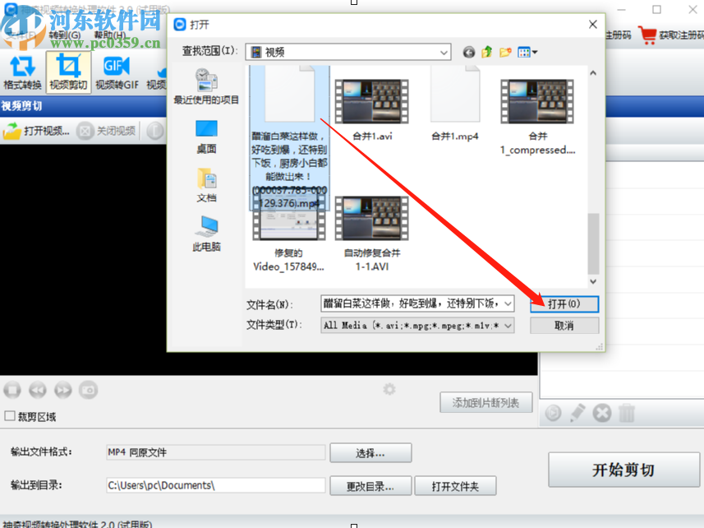Open 最近使用的项目 recent items location
This screenshot has width=704, height=528.
pos(206,86)
